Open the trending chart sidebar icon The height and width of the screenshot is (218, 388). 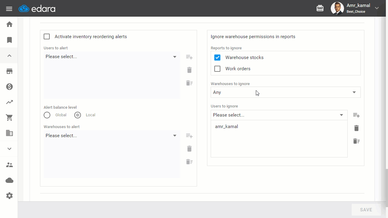coord(9,102)
